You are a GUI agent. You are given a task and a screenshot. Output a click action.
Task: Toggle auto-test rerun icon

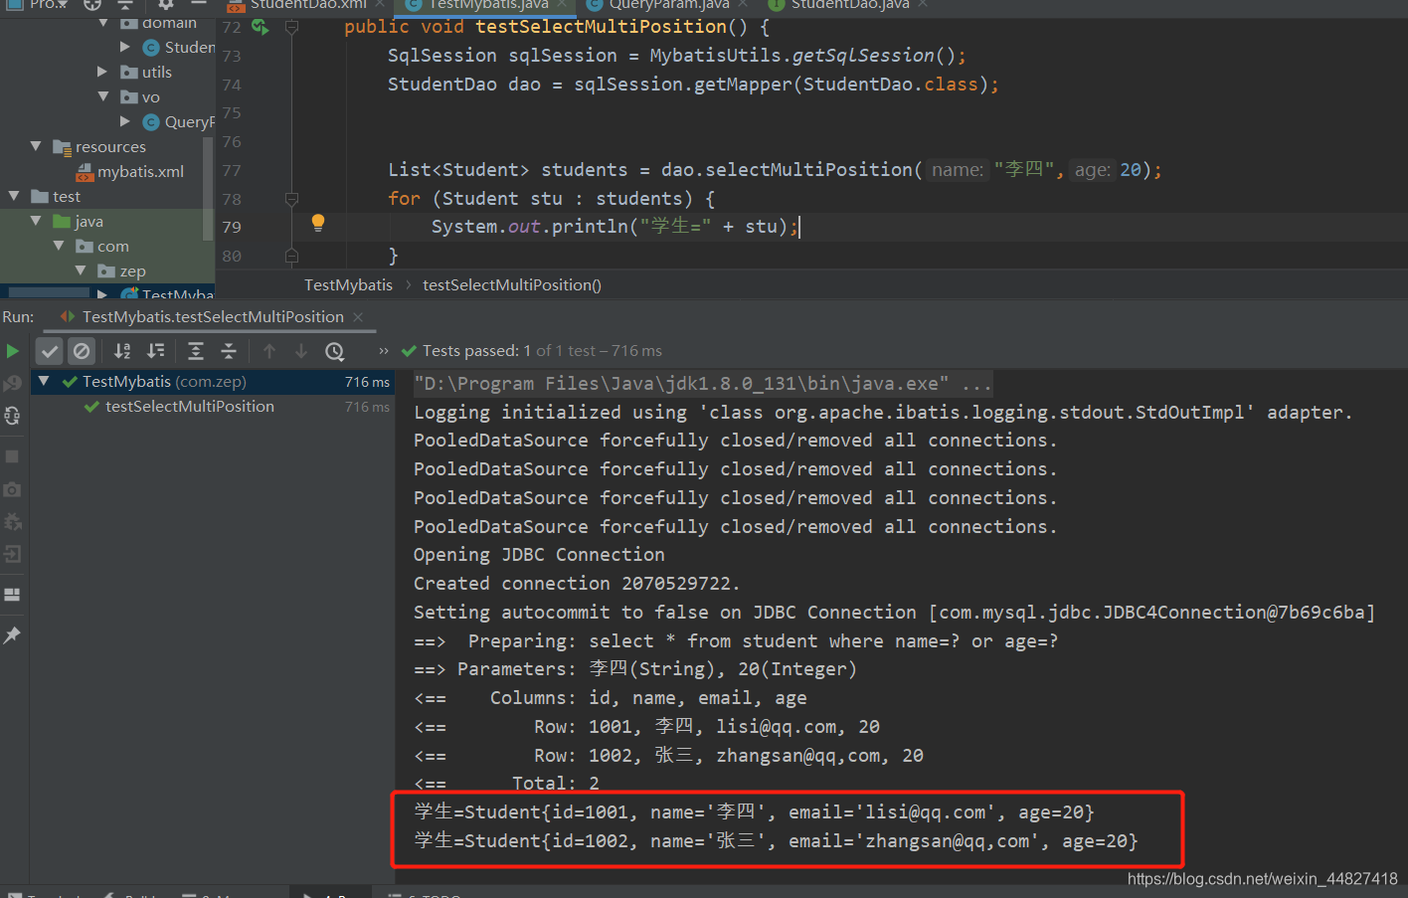pos(13,416)
